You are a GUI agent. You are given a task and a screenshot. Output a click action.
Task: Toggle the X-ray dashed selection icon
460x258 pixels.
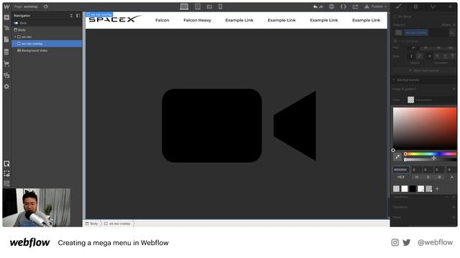(6, 173)
